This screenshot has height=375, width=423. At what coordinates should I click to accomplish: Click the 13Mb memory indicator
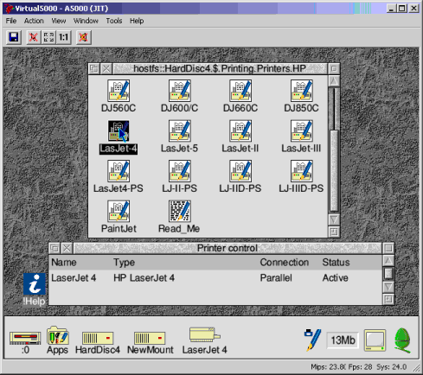pyautogui.click(x=343, y=340)
